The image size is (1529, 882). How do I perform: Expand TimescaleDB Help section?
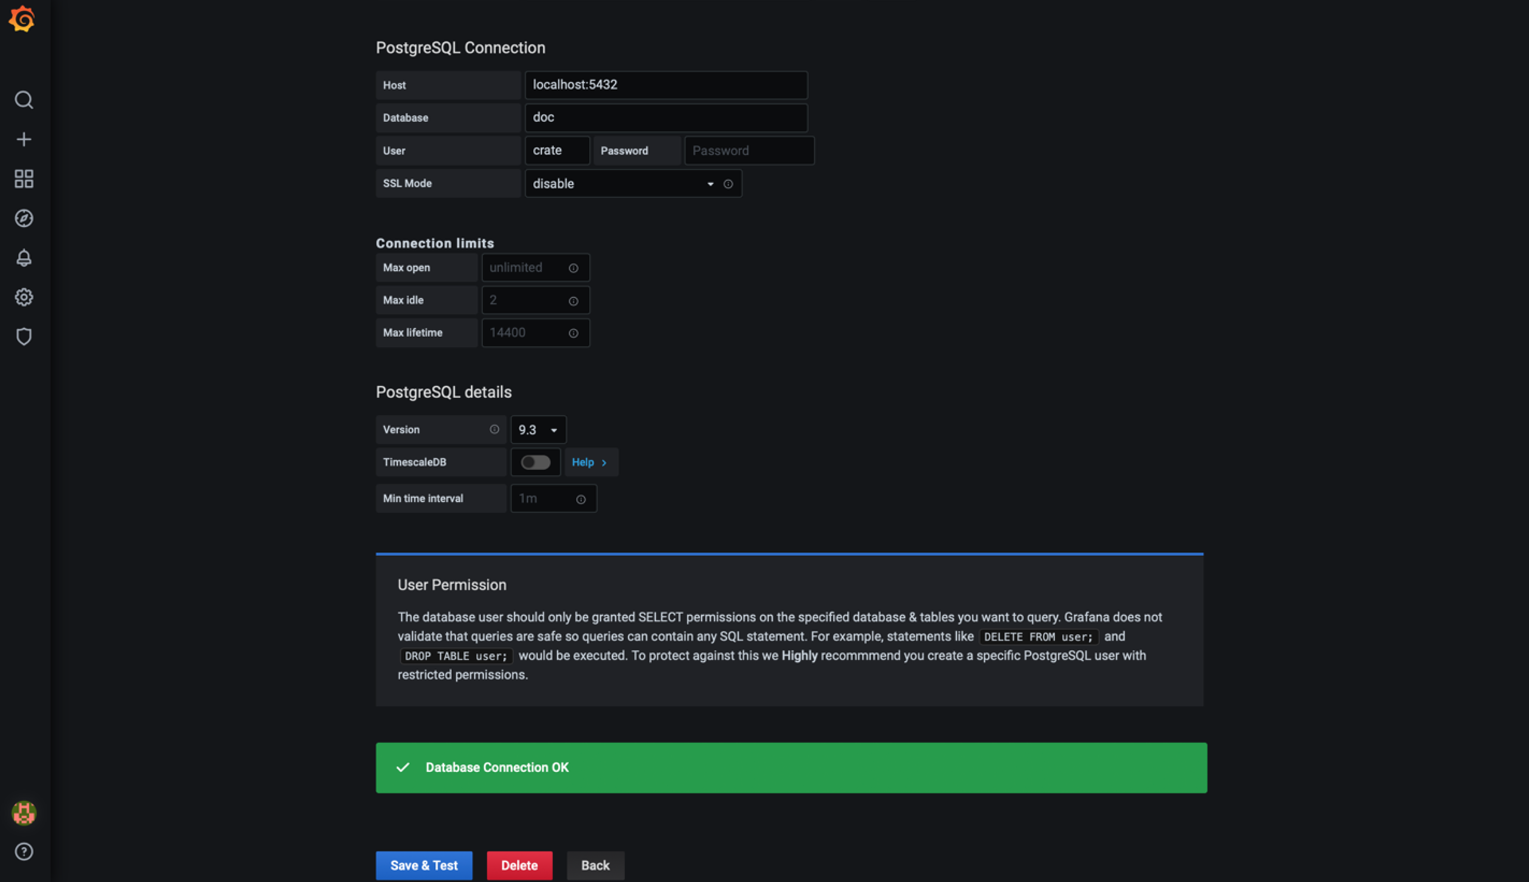(x=591, y=462)
